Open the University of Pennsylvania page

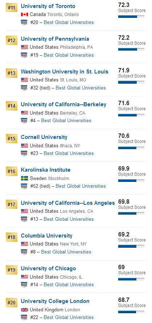tap(55, 39)
